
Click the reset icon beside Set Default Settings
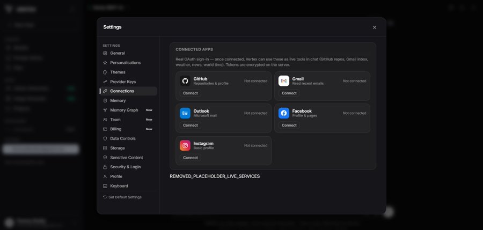[105, 197]
